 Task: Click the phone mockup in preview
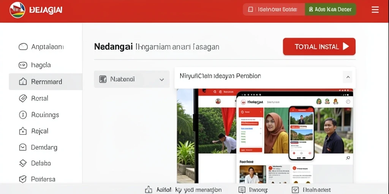(x=301, y=133)
